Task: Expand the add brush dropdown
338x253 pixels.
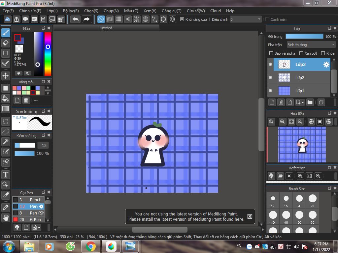Action: (36, 227)
